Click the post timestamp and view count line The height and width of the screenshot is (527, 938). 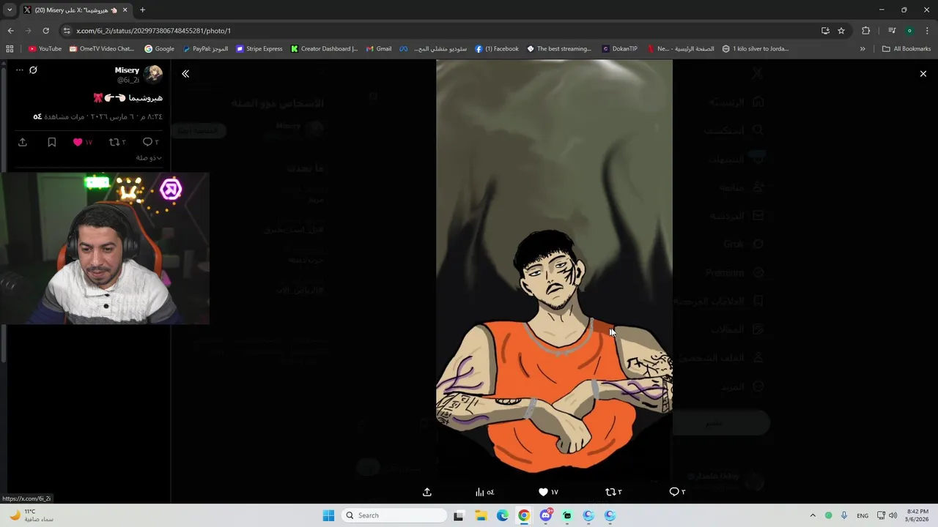[x=97, y=117]
